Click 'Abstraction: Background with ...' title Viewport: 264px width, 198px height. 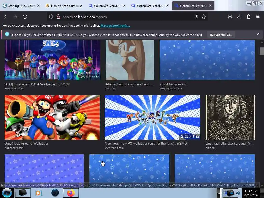coord(129,84)
